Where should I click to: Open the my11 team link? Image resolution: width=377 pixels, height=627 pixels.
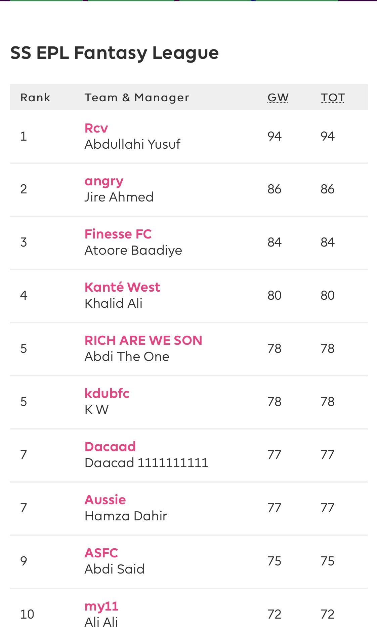pos(101,606)
